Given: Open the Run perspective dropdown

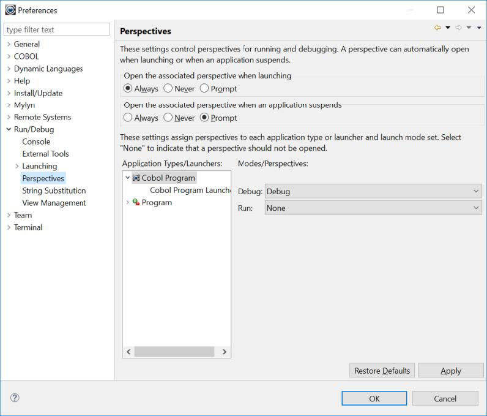Looking at the screenshot, I should pos(373,208).
